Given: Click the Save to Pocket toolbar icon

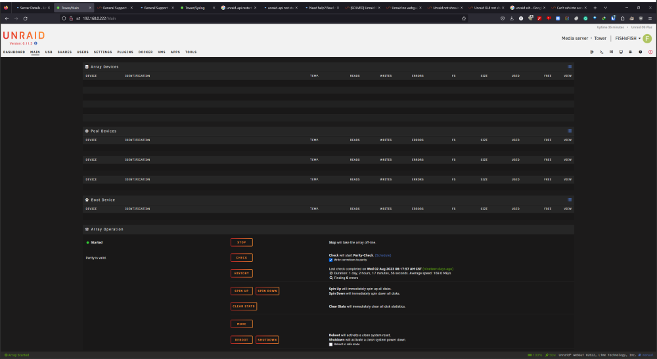Looking at the screenshot, I should [503, 18].
